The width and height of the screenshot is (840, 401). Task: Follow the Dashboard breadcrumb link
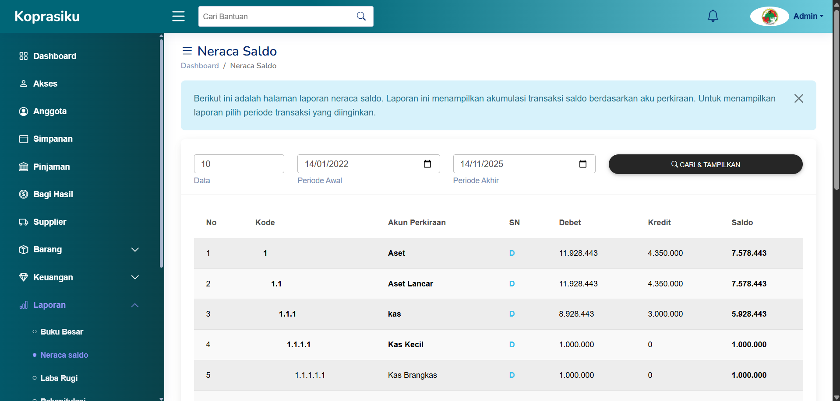tap(200, 66)
